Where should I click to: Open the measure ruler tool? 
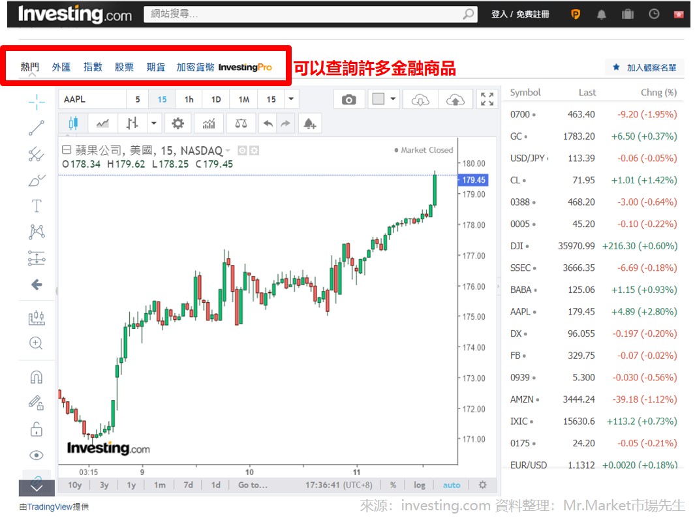tap(37, 317)
